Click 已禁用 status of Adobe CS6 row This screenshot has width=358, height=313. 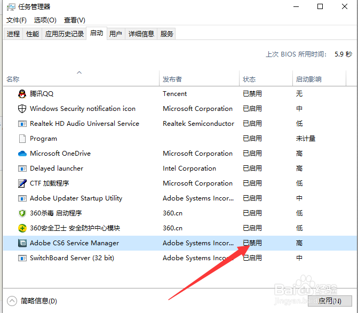click(x=252, y=243)
